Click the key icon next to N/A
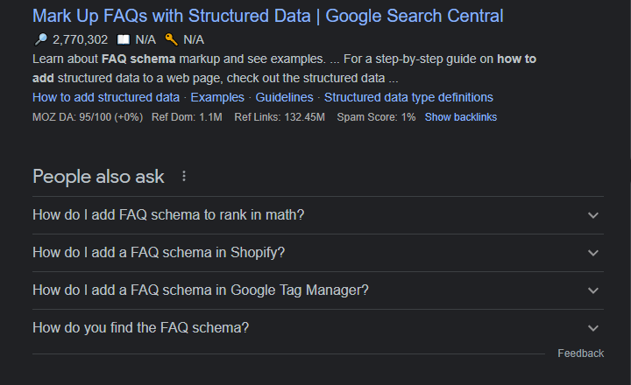Image resolution: width=631 pixels, height=385 pixels. (x=171, y=39)
